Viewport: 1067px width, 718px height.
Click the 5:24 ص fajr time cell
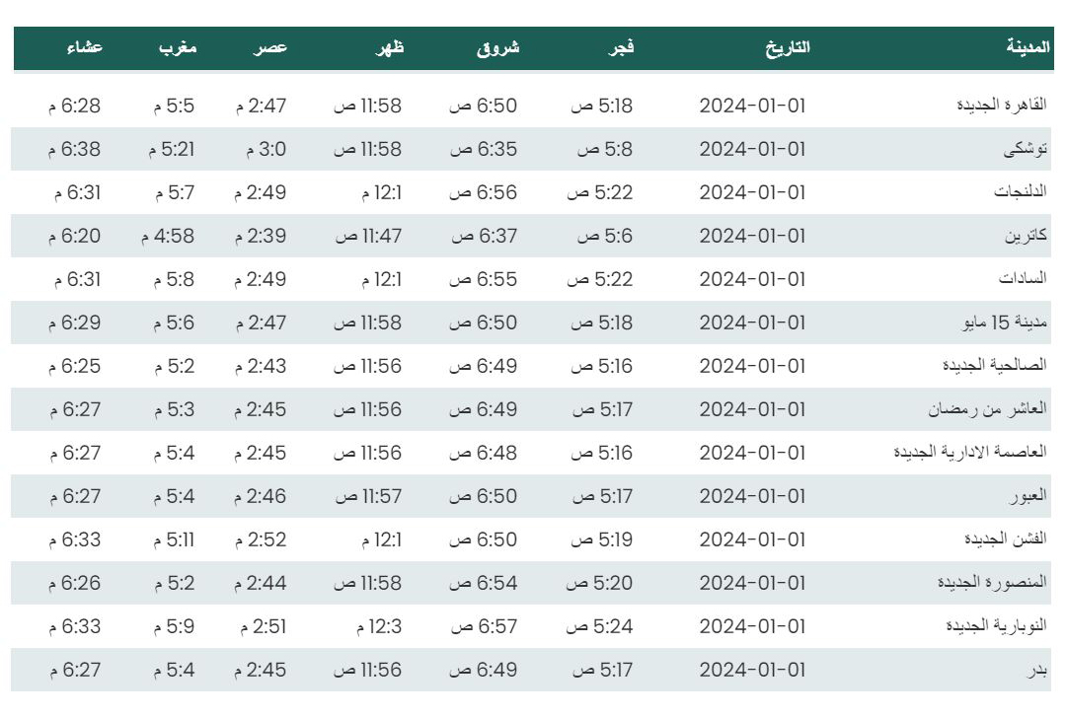pos(599,626)
